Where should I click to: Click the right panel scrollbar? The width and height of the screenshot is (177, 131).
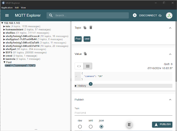(176, 51)
